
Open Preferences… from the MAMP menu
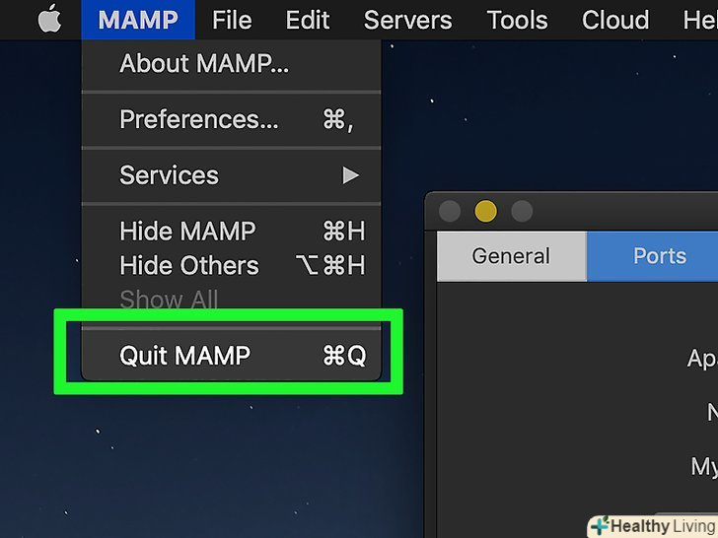[x=199, y=120]
